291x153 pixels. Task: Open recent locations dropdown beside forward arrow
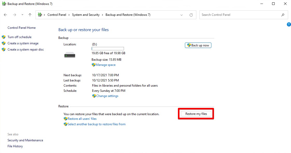click(x=22, y=15)
